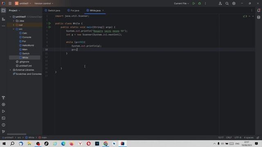The height and width of the screenshot is (147, 262).
Task: Open more run actions menu
Action: [x=206, y=3]
